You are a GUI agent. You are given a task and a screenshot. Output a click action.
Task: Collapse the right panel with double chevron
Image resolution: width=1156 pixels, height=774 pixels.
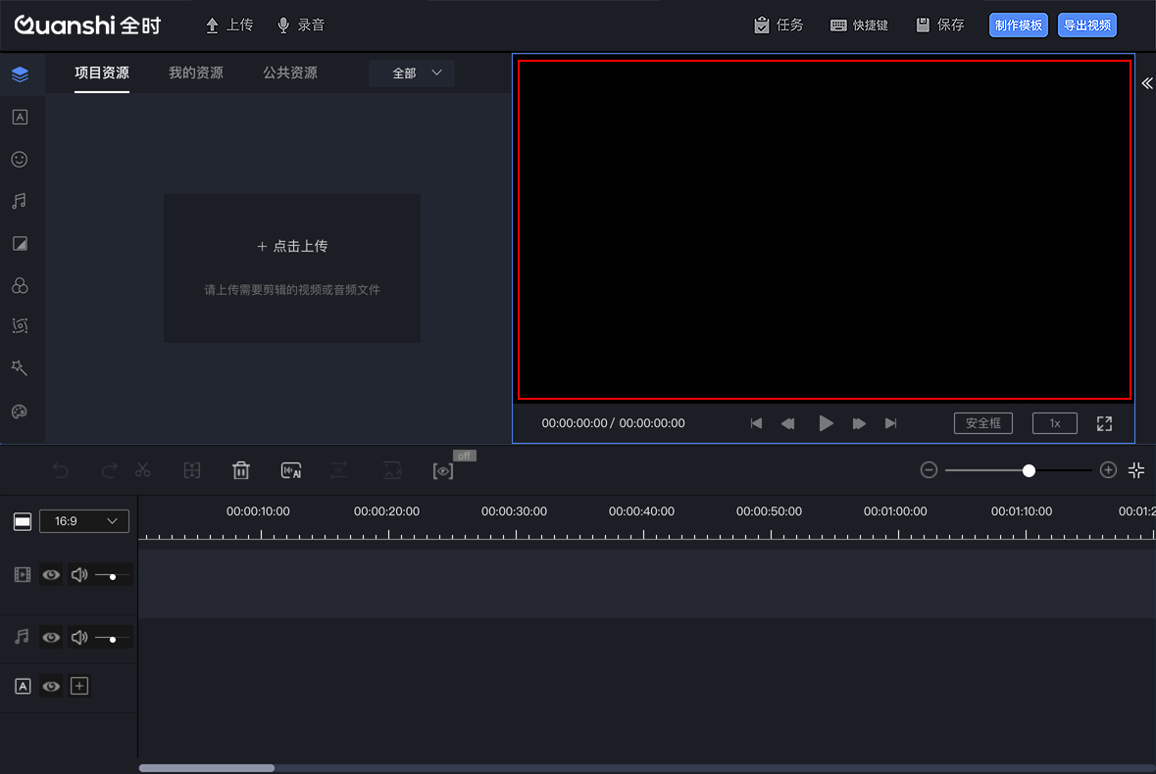click(x=1146, y=84)
